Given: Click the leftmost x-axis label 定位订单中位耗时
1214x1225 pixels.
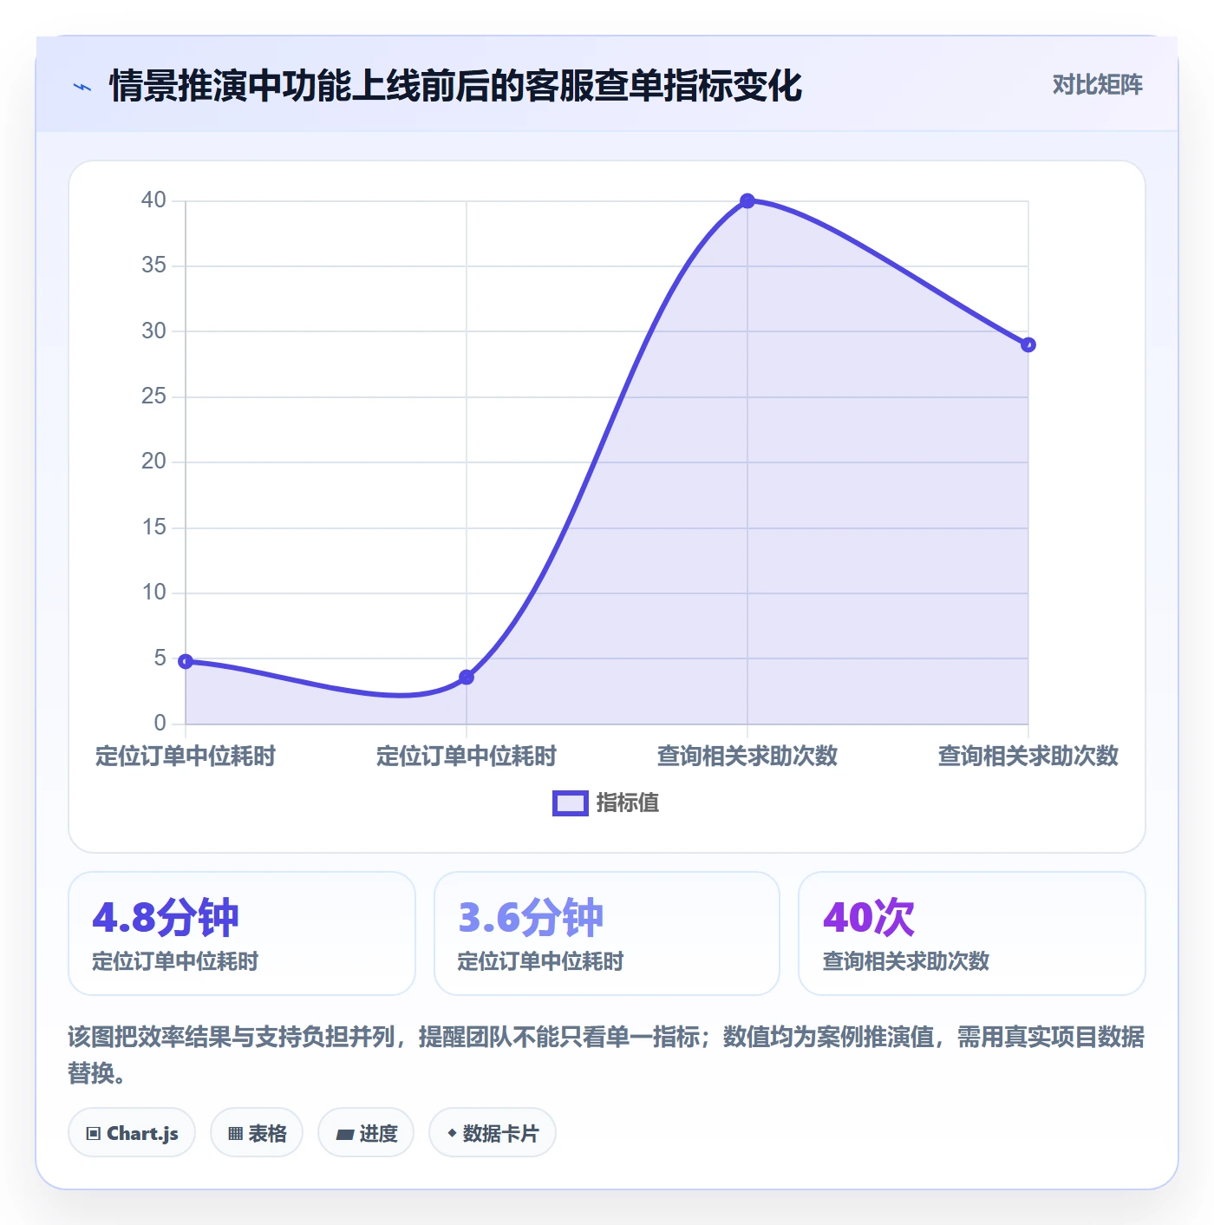Looking at the screenshot, I should pos(186,756).
